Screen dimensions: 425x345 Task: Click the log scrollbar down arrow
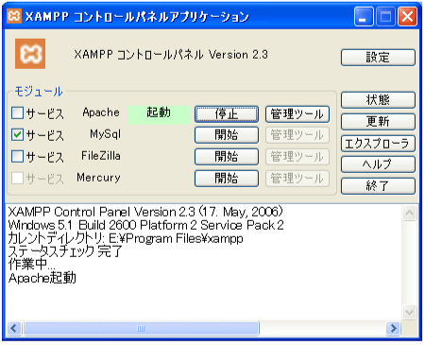410,312
